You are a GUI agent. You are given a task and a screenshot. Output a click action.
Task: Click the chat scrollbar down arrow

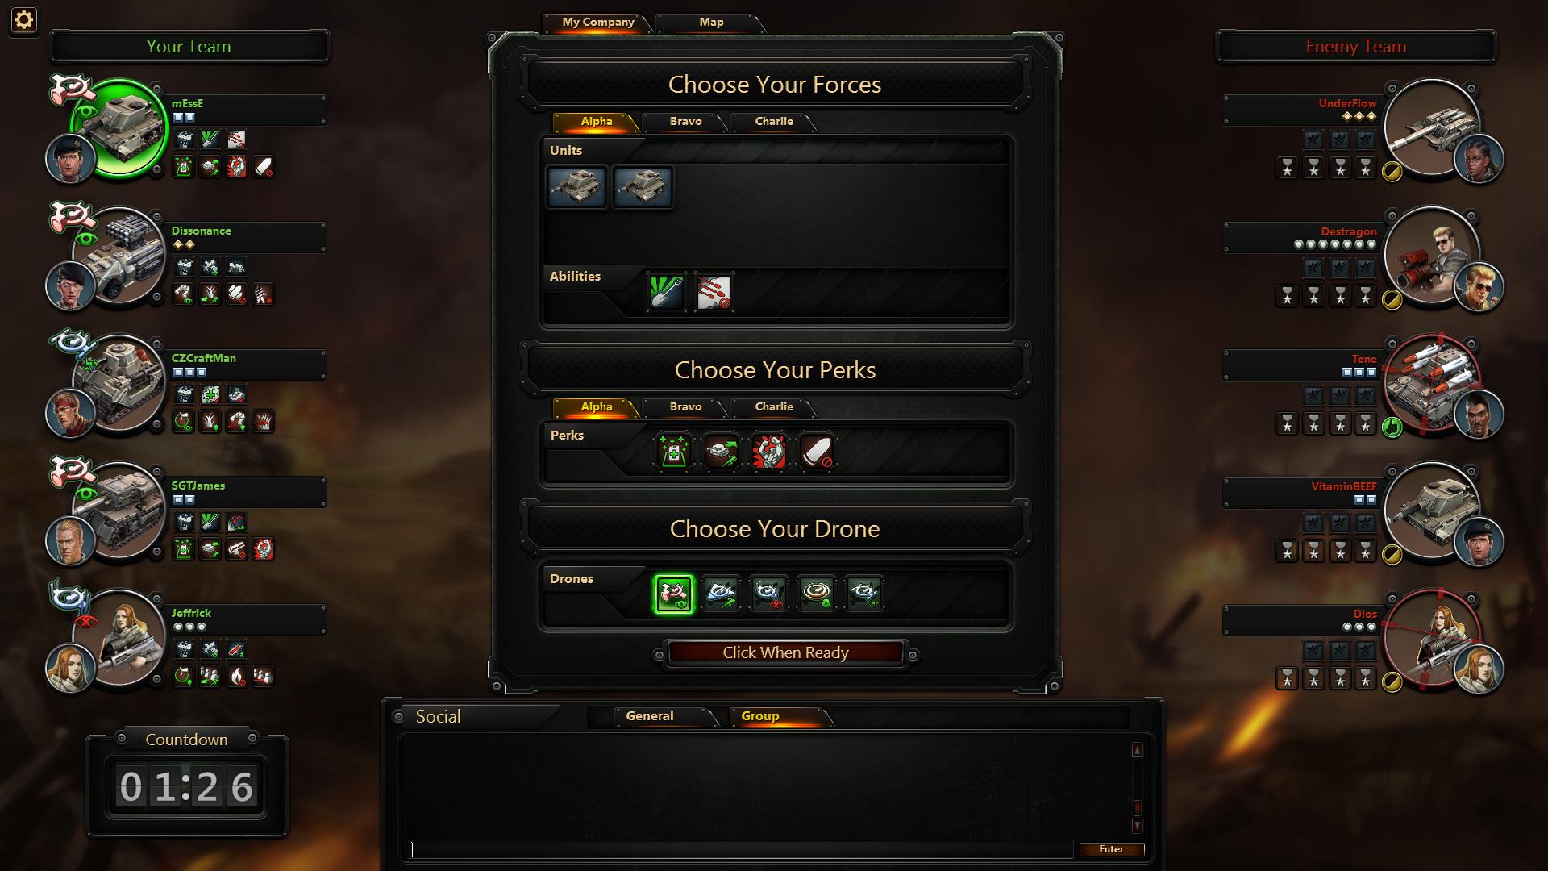1137,826
